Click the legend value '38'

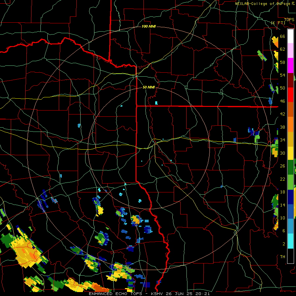click(x=283, y=127)
